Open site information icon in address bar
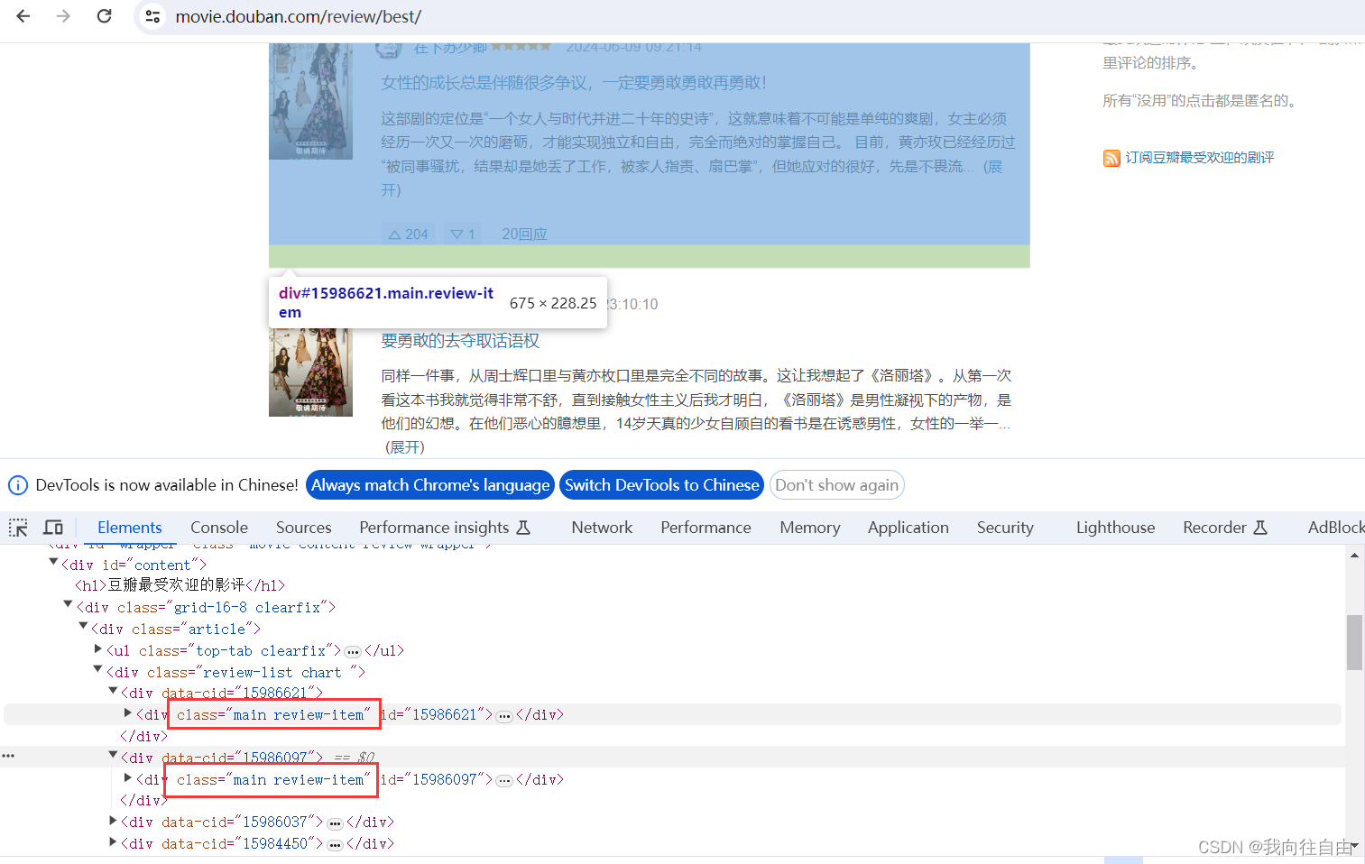1365x864 pixels. (152, 16)
